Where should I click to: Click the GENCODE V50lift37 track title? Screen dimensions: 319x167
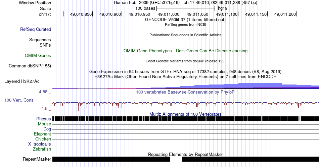click(185, 19)
